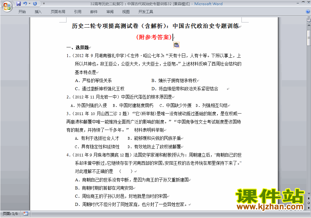Switch to the 开发工具 tab
Image resolution: width=311 pixels, height=218 pixels.
146,12
